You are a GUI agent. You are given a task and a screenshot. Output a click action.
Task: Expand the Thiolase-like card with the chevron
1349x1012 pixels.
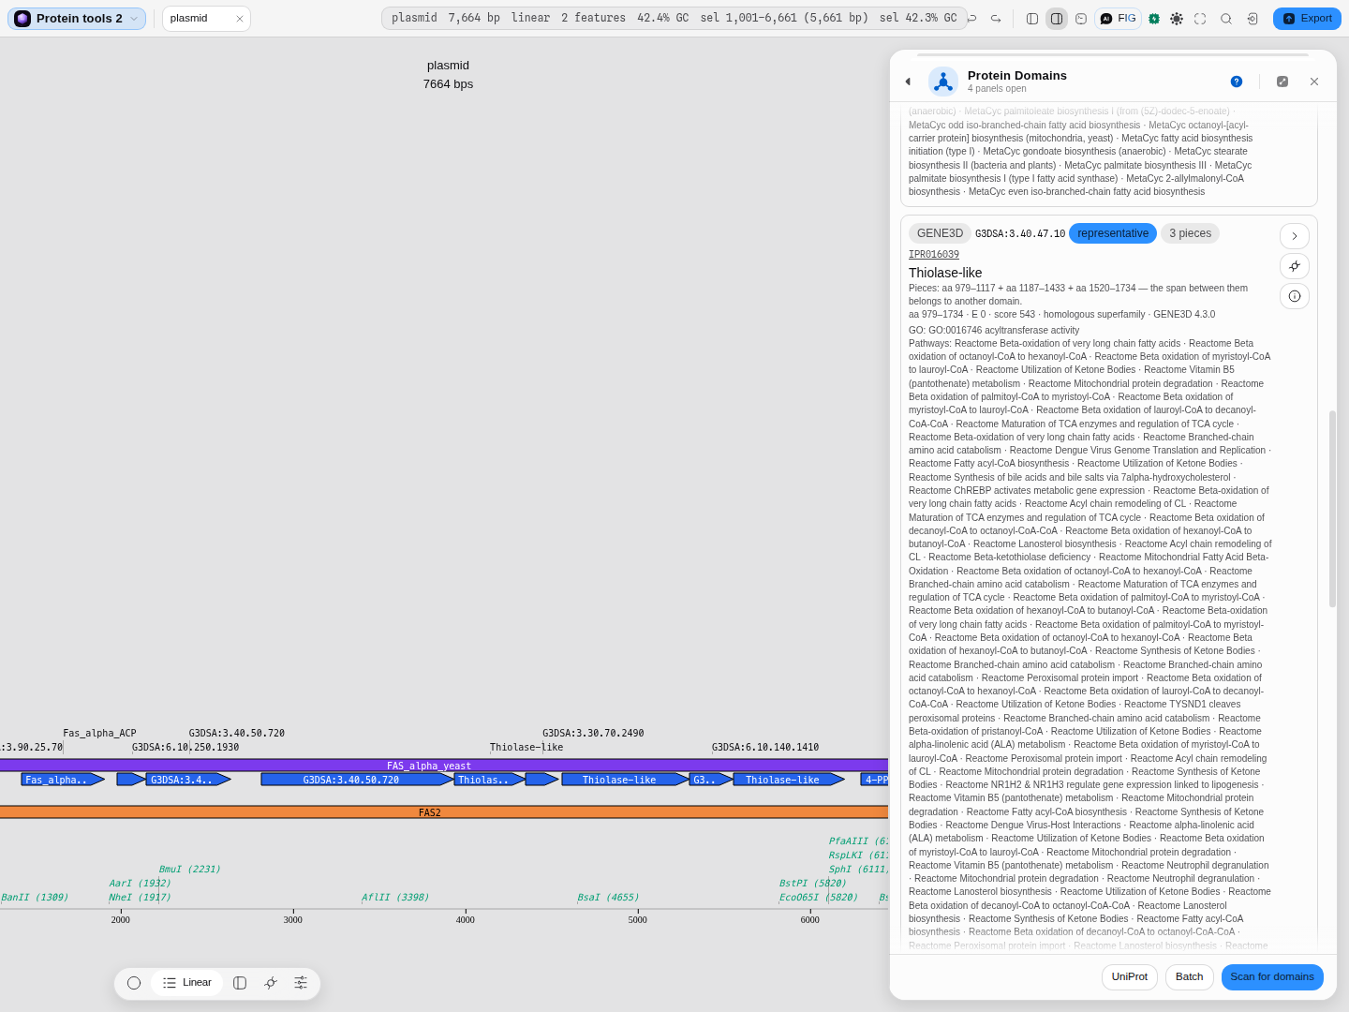[x=1295, y=236]
